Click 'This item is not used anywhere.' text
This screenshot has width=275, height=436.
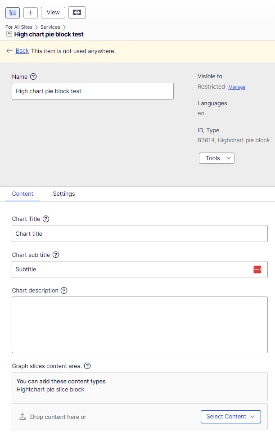pyautogui.click(x=73, y=51)
